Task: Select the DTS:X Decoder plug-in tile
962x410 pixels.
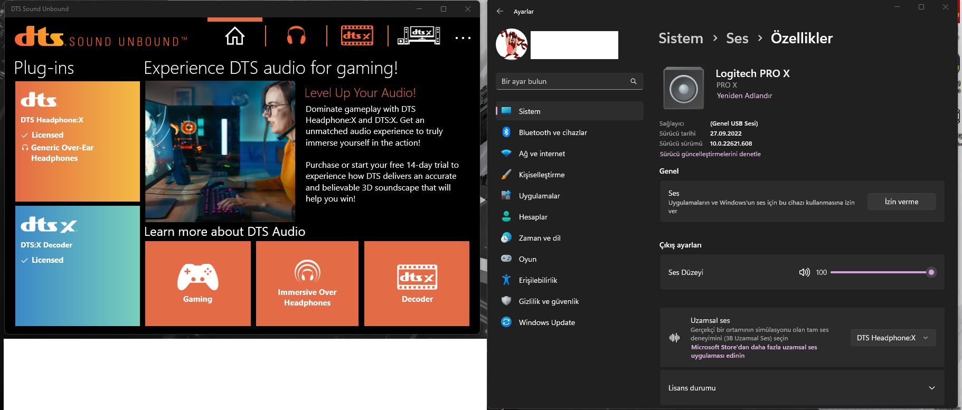Action: (x=78, y=266)
